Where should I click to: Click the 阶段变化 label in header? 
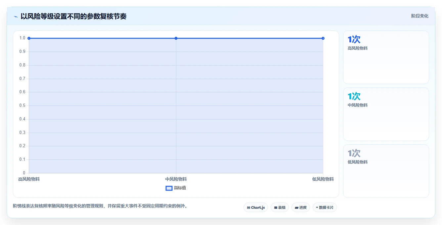click(x=420, y=16)
